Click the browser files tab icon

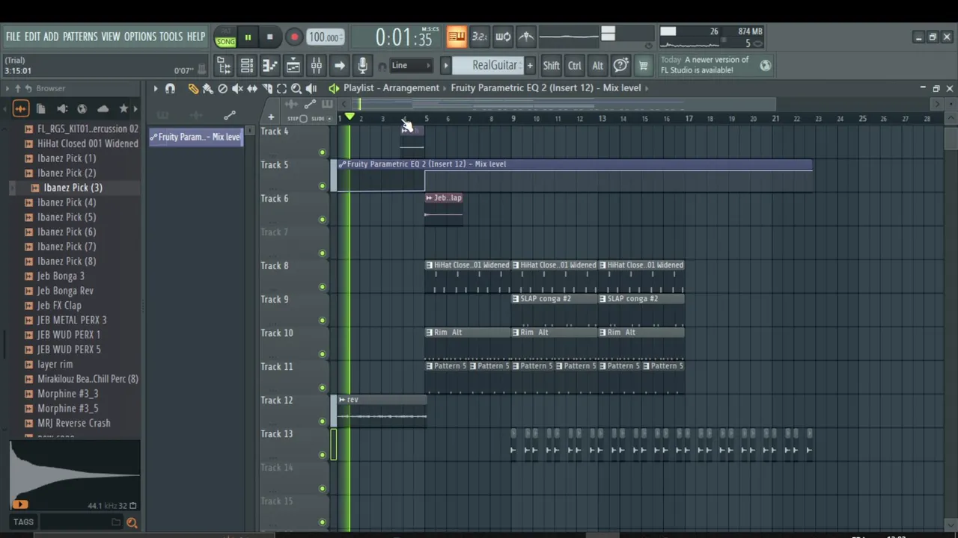click(41, 109)
